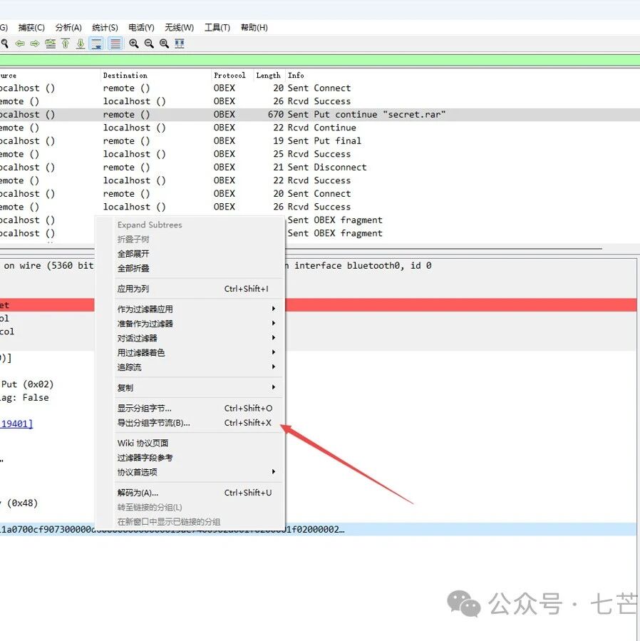This screenshot has width=640, height=641.
Task: Sort by Length column header
Action: [x=268, y=75]
